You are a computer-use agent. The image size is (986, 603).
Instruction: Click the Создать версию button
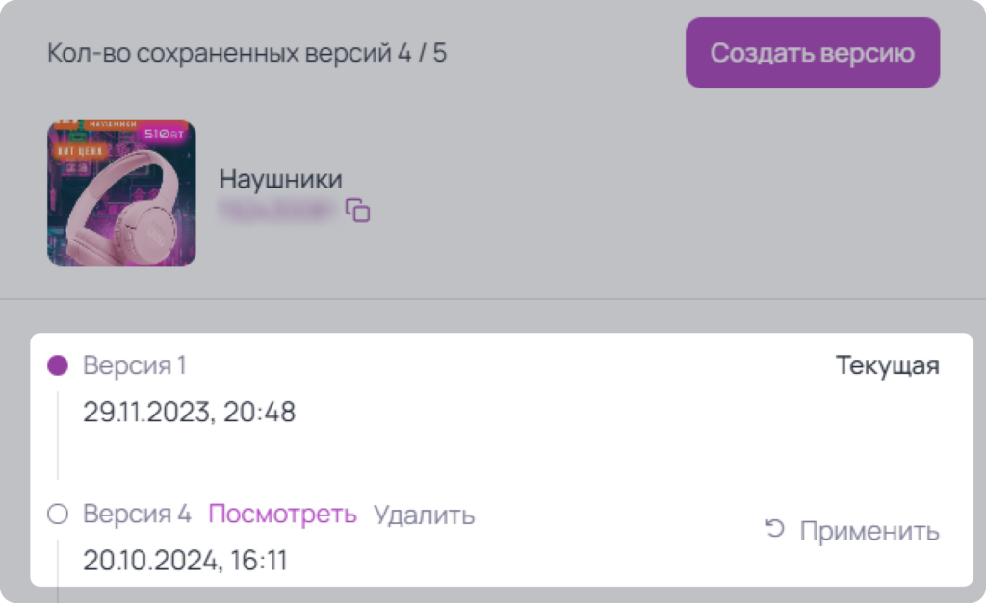(x=813, y=53)
